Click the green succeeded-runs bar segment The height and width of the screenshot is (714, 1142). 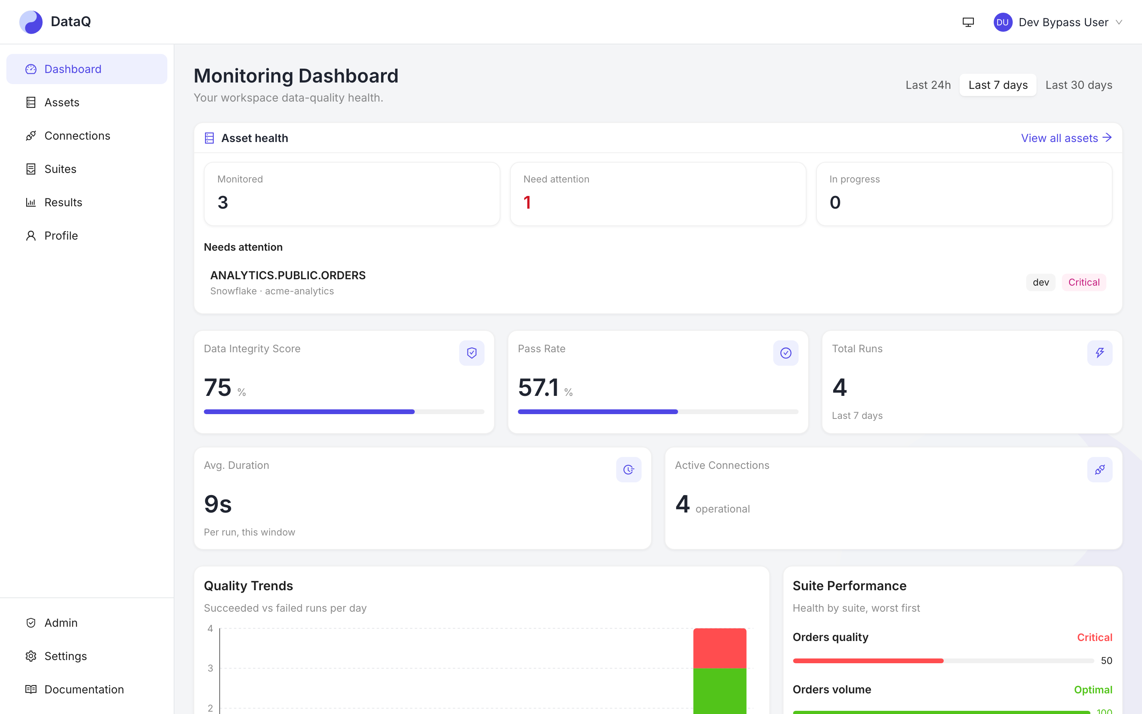point(720,691)
